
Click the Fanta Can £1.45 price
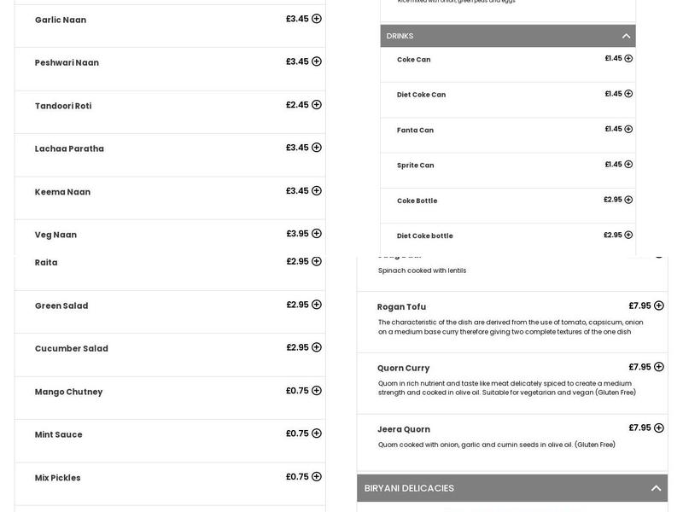[x=613, y=130]
